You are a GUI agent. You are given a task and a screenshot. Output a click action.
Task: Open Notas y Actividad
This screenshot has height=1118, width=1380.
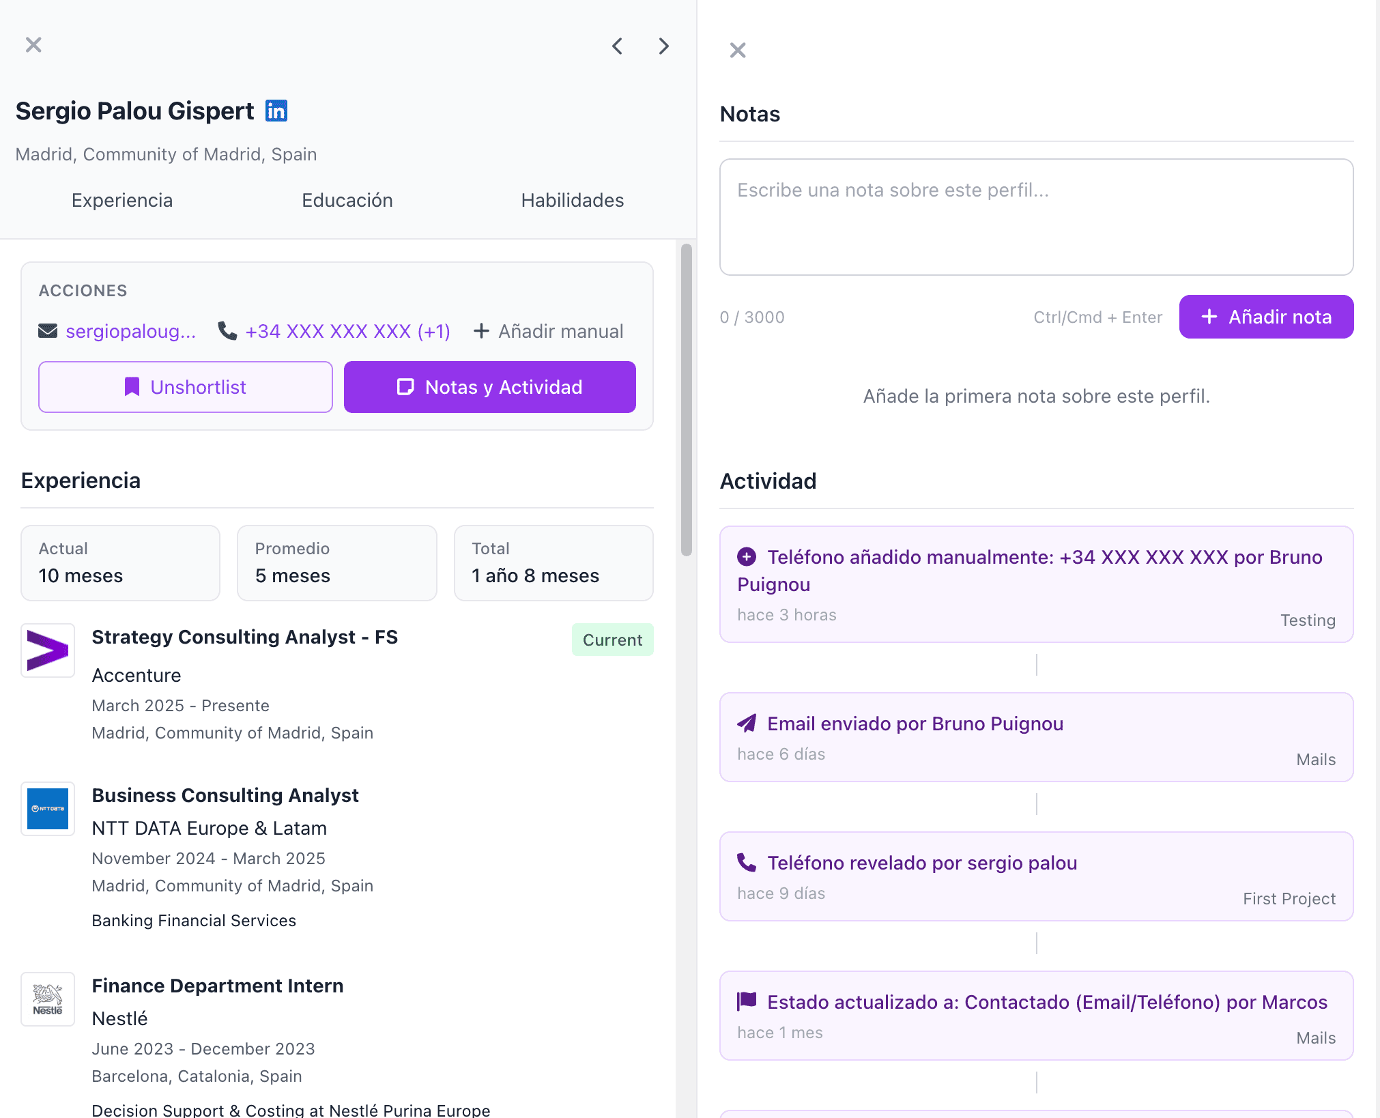(489, 387)
